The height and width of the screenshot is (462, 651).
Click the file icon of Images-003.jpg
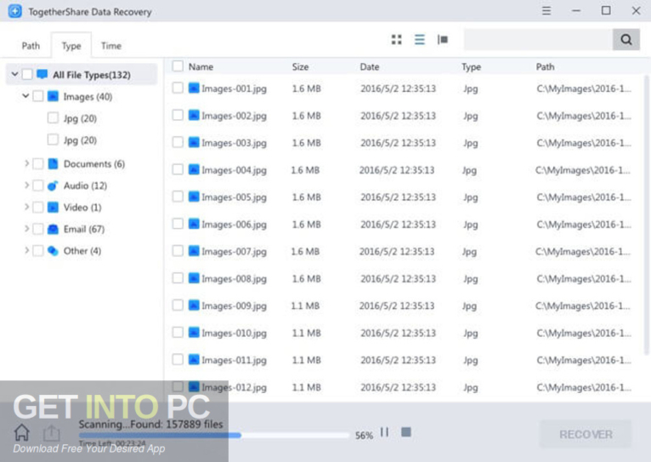(194, 142)
